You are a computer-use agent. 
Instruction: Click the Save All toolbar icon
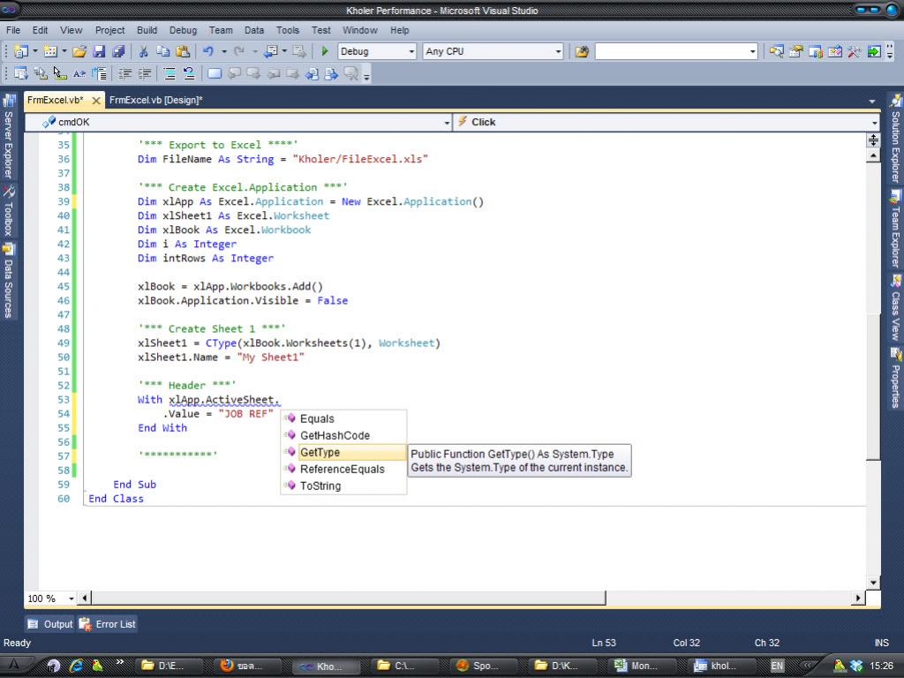pos(117,51)
